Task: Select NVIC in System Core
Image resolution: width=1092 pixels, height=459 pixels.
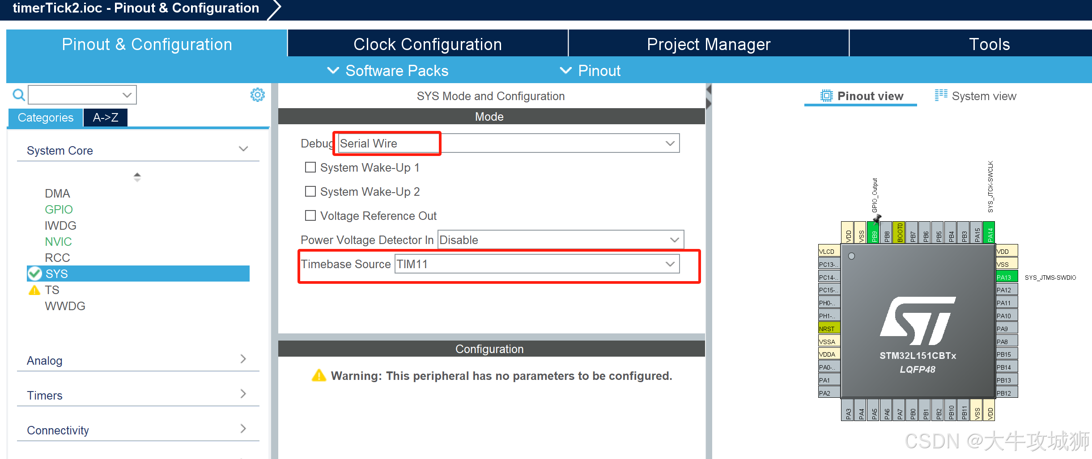Action: tap(58, 241)
